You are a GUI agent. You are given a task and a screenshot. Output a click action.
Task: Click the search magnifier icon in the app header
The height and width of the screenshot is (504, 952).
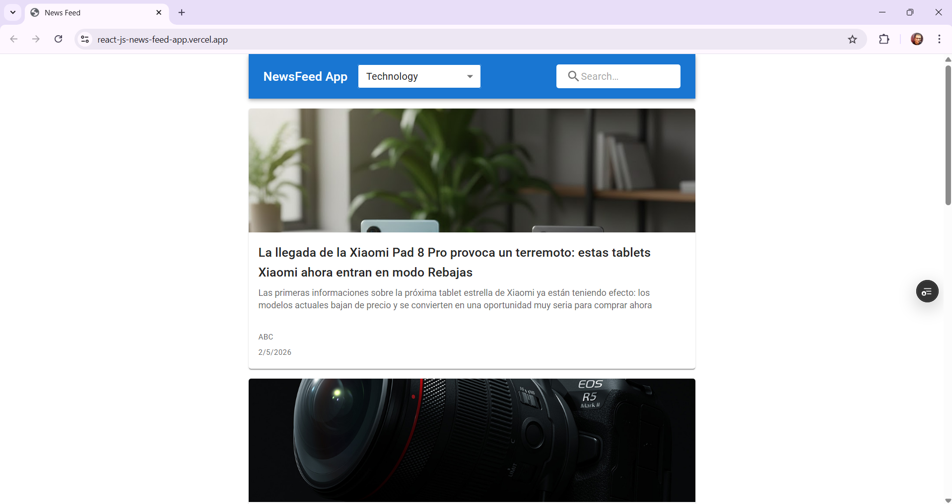point(573,76)
